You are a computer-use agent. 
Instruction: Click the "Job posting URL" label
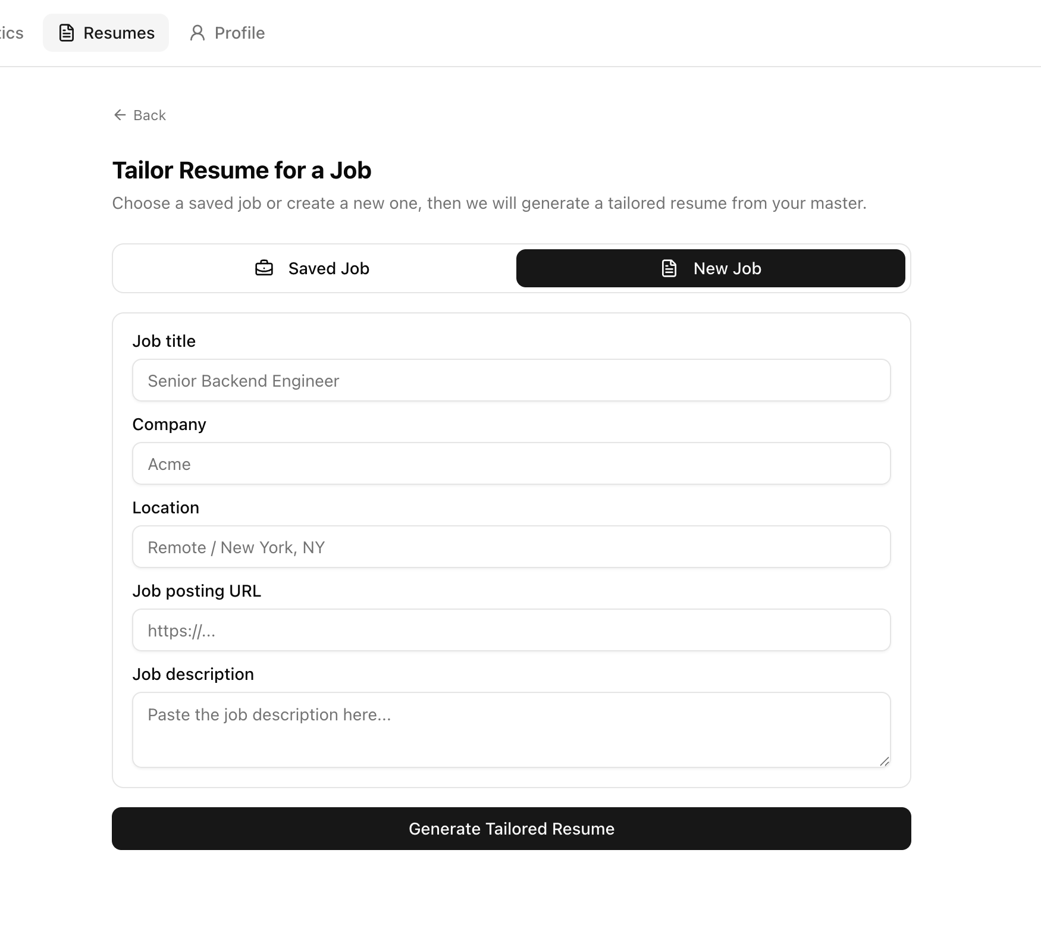(196, 591)
